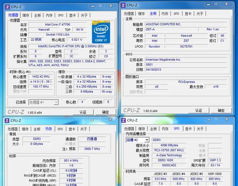Click the CPU-Z logo icon in memory window title
Screen dimensions: 238x186
click(7, 120)
